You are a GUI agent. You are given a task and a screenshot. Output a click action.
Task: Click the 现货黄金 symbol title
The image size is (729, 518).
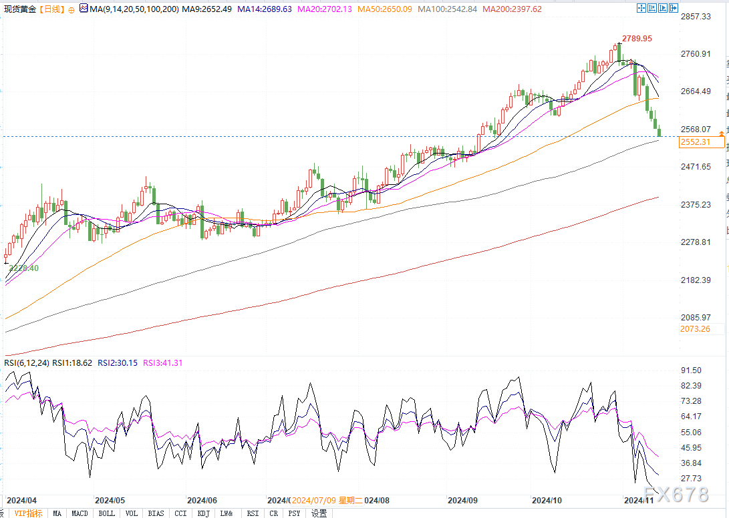pyautogui.click(x=19, y=9)
